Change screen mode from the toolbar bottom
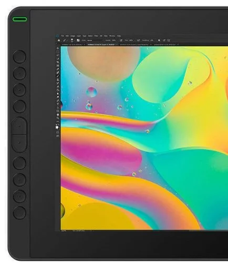The width and height of the screenshot is (228, 266). click(x=58, y=136)
